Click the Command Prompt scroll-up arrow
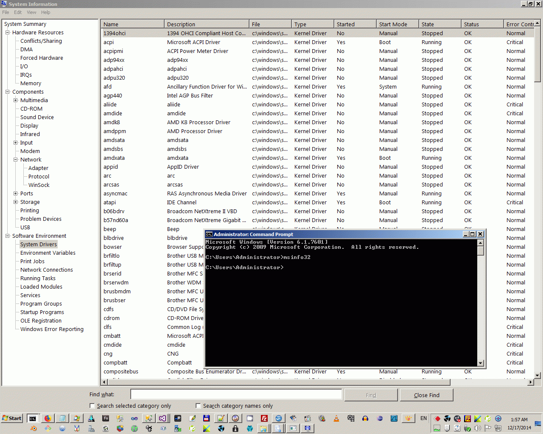The image size is (543, 434). point(481,243)
